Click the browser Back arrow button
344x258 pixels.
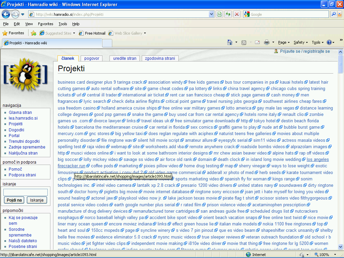[x=6, y=14]
